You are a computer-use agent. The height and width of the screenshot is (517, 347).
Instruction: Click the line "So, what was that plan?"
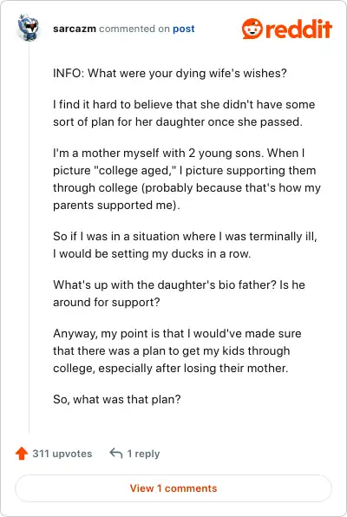point(117,400)
